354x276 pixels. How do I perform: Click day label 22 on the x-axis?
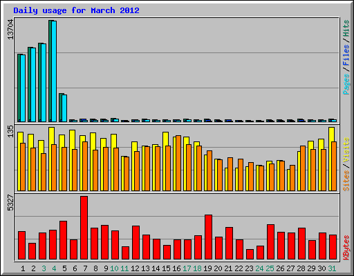pyautogui.click(x=239, y=268)
